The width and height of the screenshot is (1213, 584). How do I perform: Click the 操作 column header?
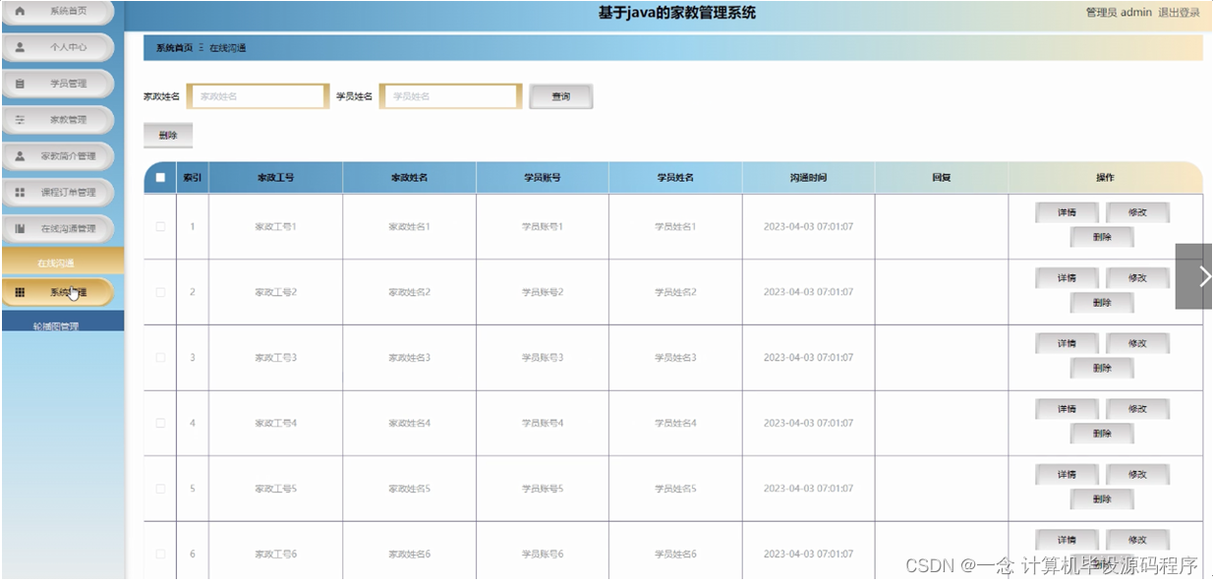pyautogui.click(x=1105, y=178)
